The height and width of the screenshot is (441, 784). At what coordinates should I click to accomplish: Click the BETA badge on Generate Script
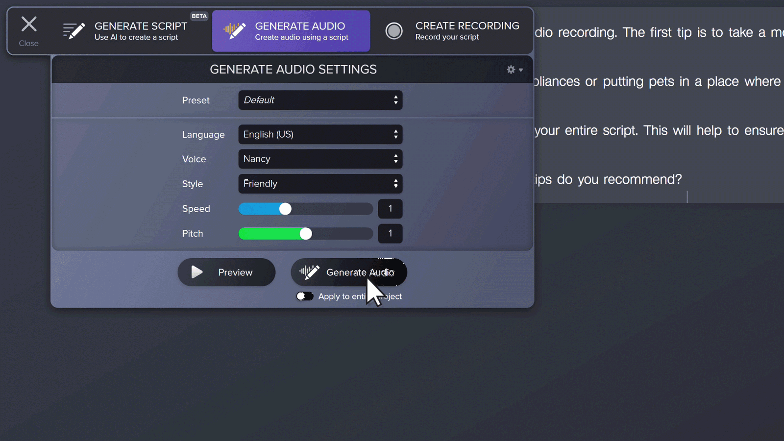pos(199,16)
